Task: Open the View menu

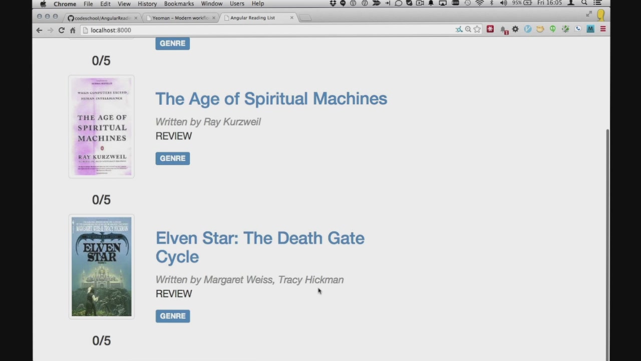Action: tap(124, 4)
